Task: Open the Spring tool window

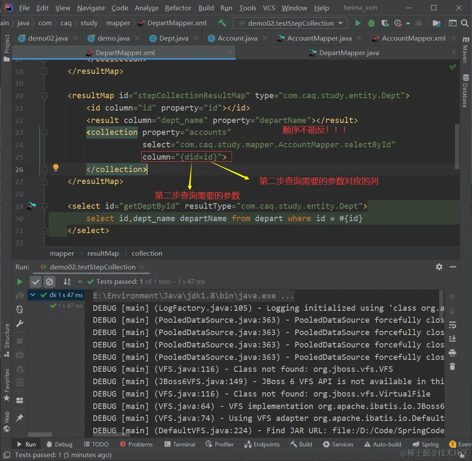Action: click(426, 444)
